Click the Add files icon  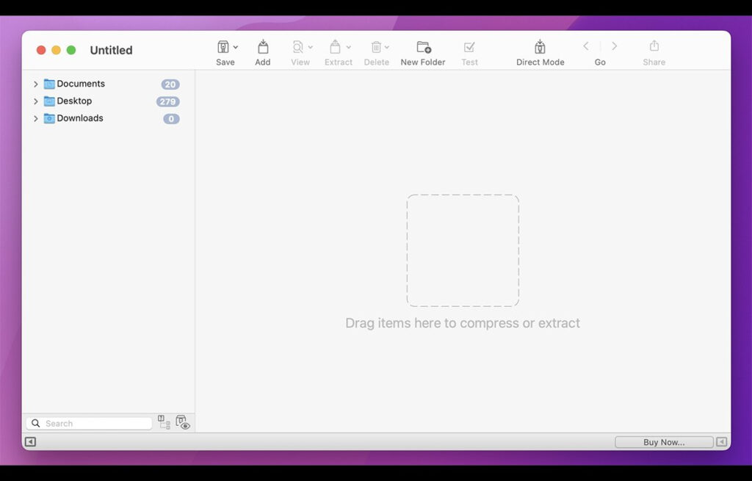(x=263, y=47)
